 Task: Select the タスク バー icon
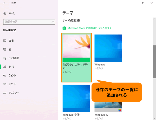[5, 93]
